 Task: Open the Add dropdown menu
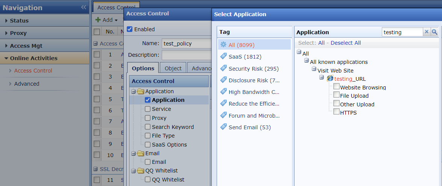pos(106,20)
